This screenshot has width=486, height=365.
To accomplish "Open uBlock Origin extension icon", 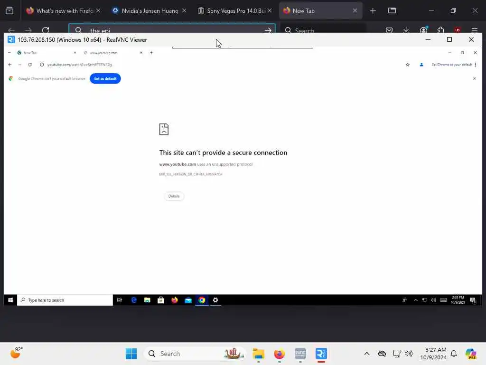I will click(x=458, y=30).
